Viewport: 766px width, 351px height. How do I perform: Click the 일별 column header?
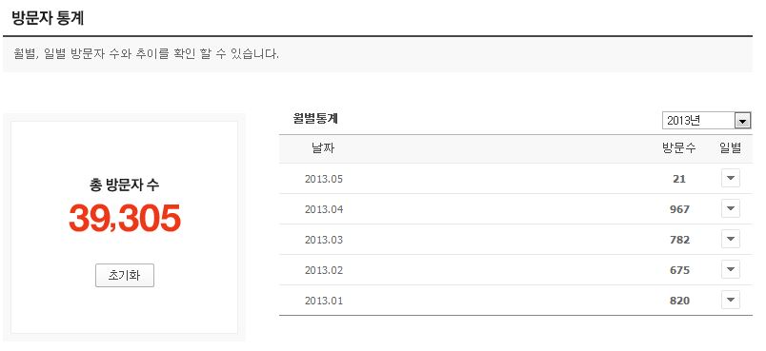pyautogui.click(x=731, y=148)
